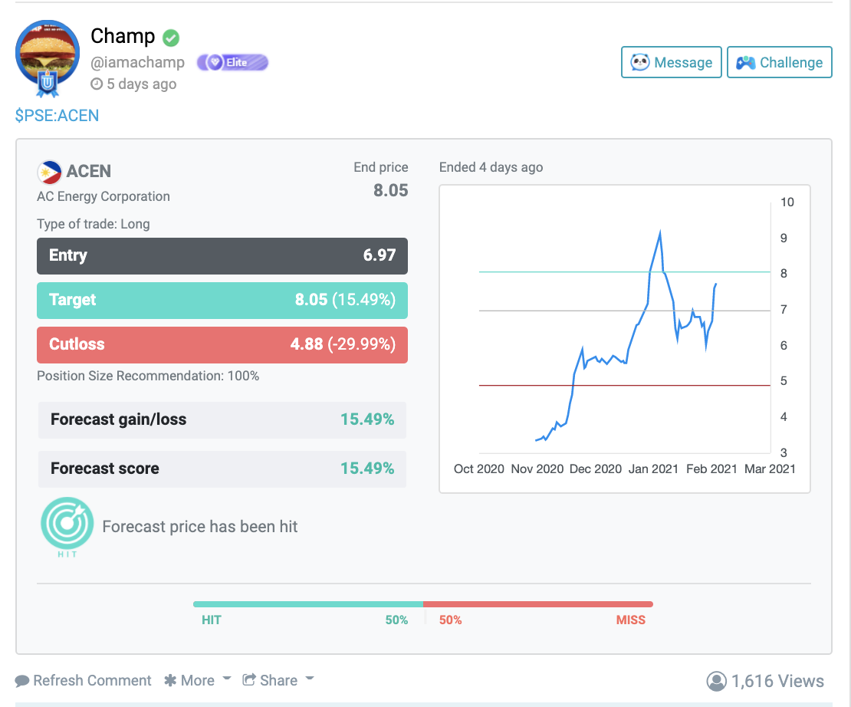
Task: Click the green HIT portion of the vote bar
Action: [x=308, y=603]
